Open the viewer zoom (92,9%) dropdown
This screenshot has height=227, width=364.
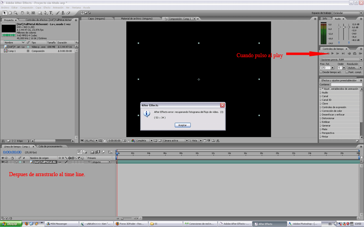91,141
